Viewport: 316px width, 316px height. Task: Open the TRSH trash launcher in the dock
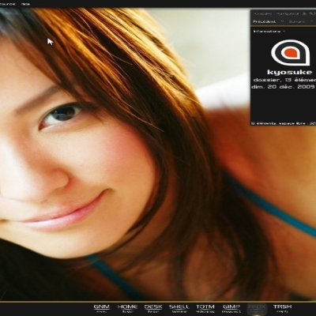click(282, 308)
